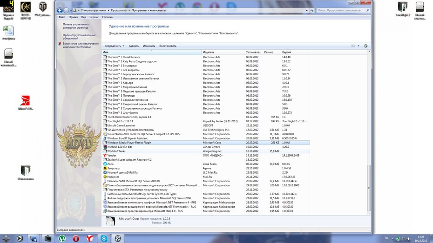The image size is (433, 243).
Task: Select 'The Sims 3 Питомцы' entry
Action: coord(206,96)
